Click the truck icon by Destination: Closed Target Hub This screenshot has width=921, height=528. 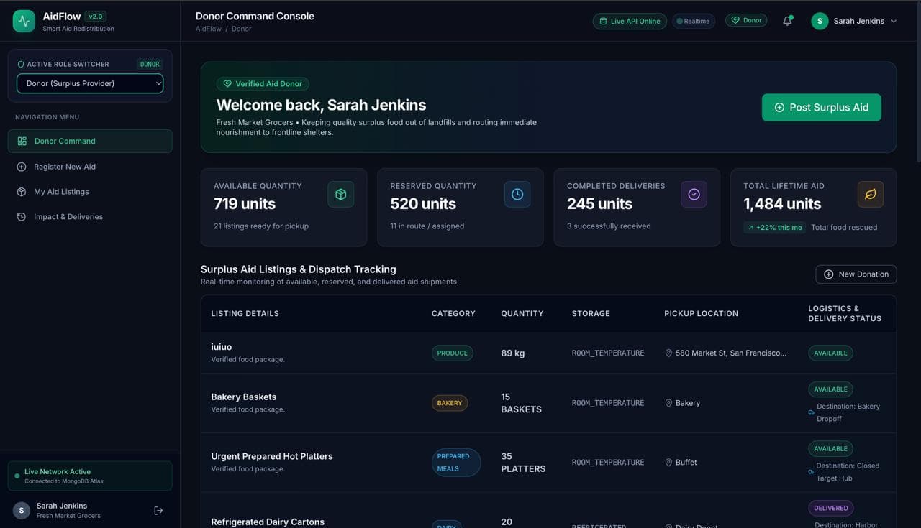812,472
